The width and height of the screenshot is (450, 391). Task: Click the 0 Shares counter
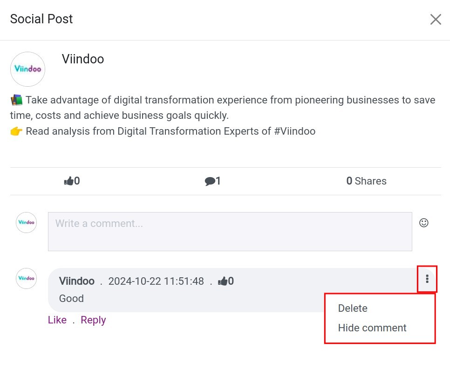click(x=366, y=181)
